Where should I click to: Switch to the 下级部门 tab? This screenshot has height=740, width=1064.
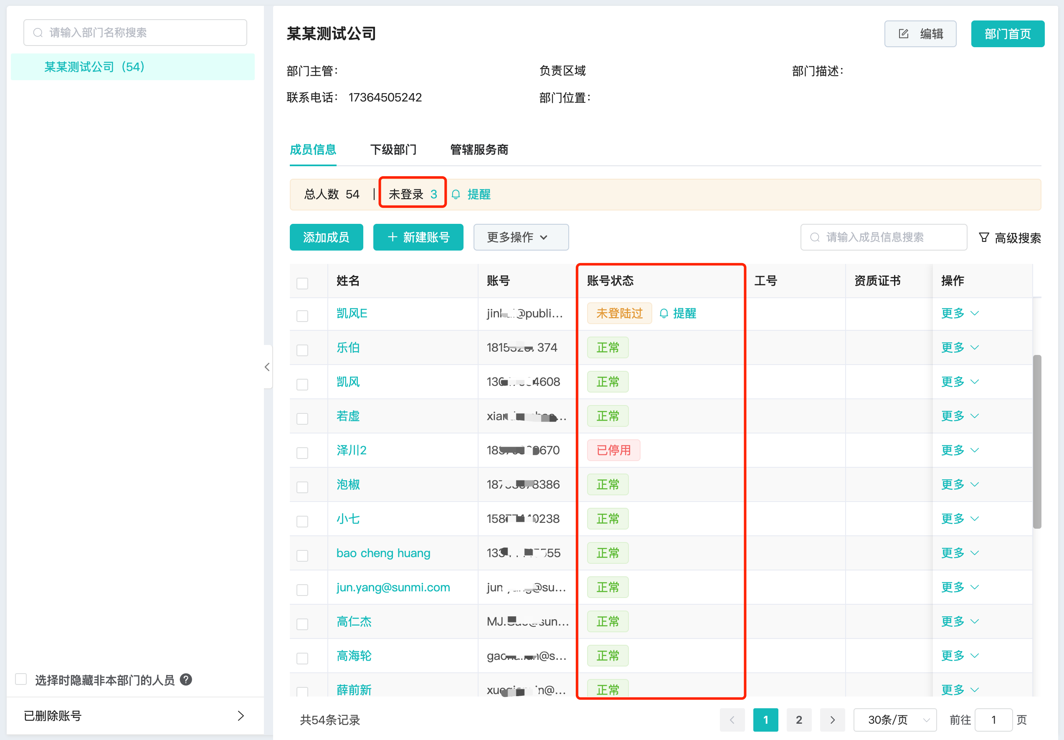point(393,150)
